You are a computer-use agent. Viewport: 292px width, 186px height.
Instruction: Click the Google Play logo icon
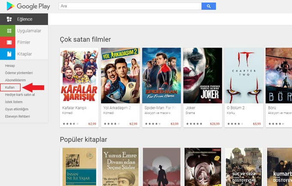point(10,6)
